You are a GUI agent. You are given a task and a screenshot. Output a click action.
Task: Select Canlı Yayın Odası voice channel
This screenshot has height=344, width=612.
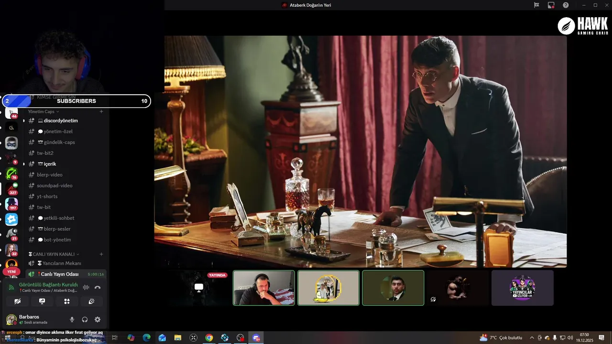pyautogui.click(x=66, y=274)
